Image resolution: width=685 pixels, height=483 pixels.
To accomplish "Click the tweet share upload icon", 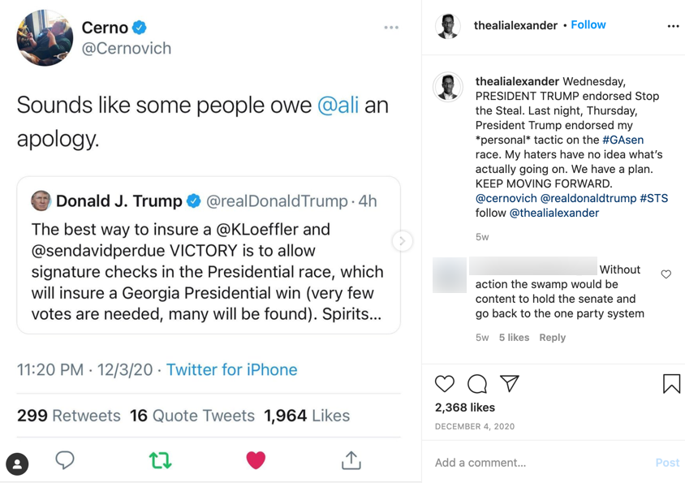I will (351, 460).
